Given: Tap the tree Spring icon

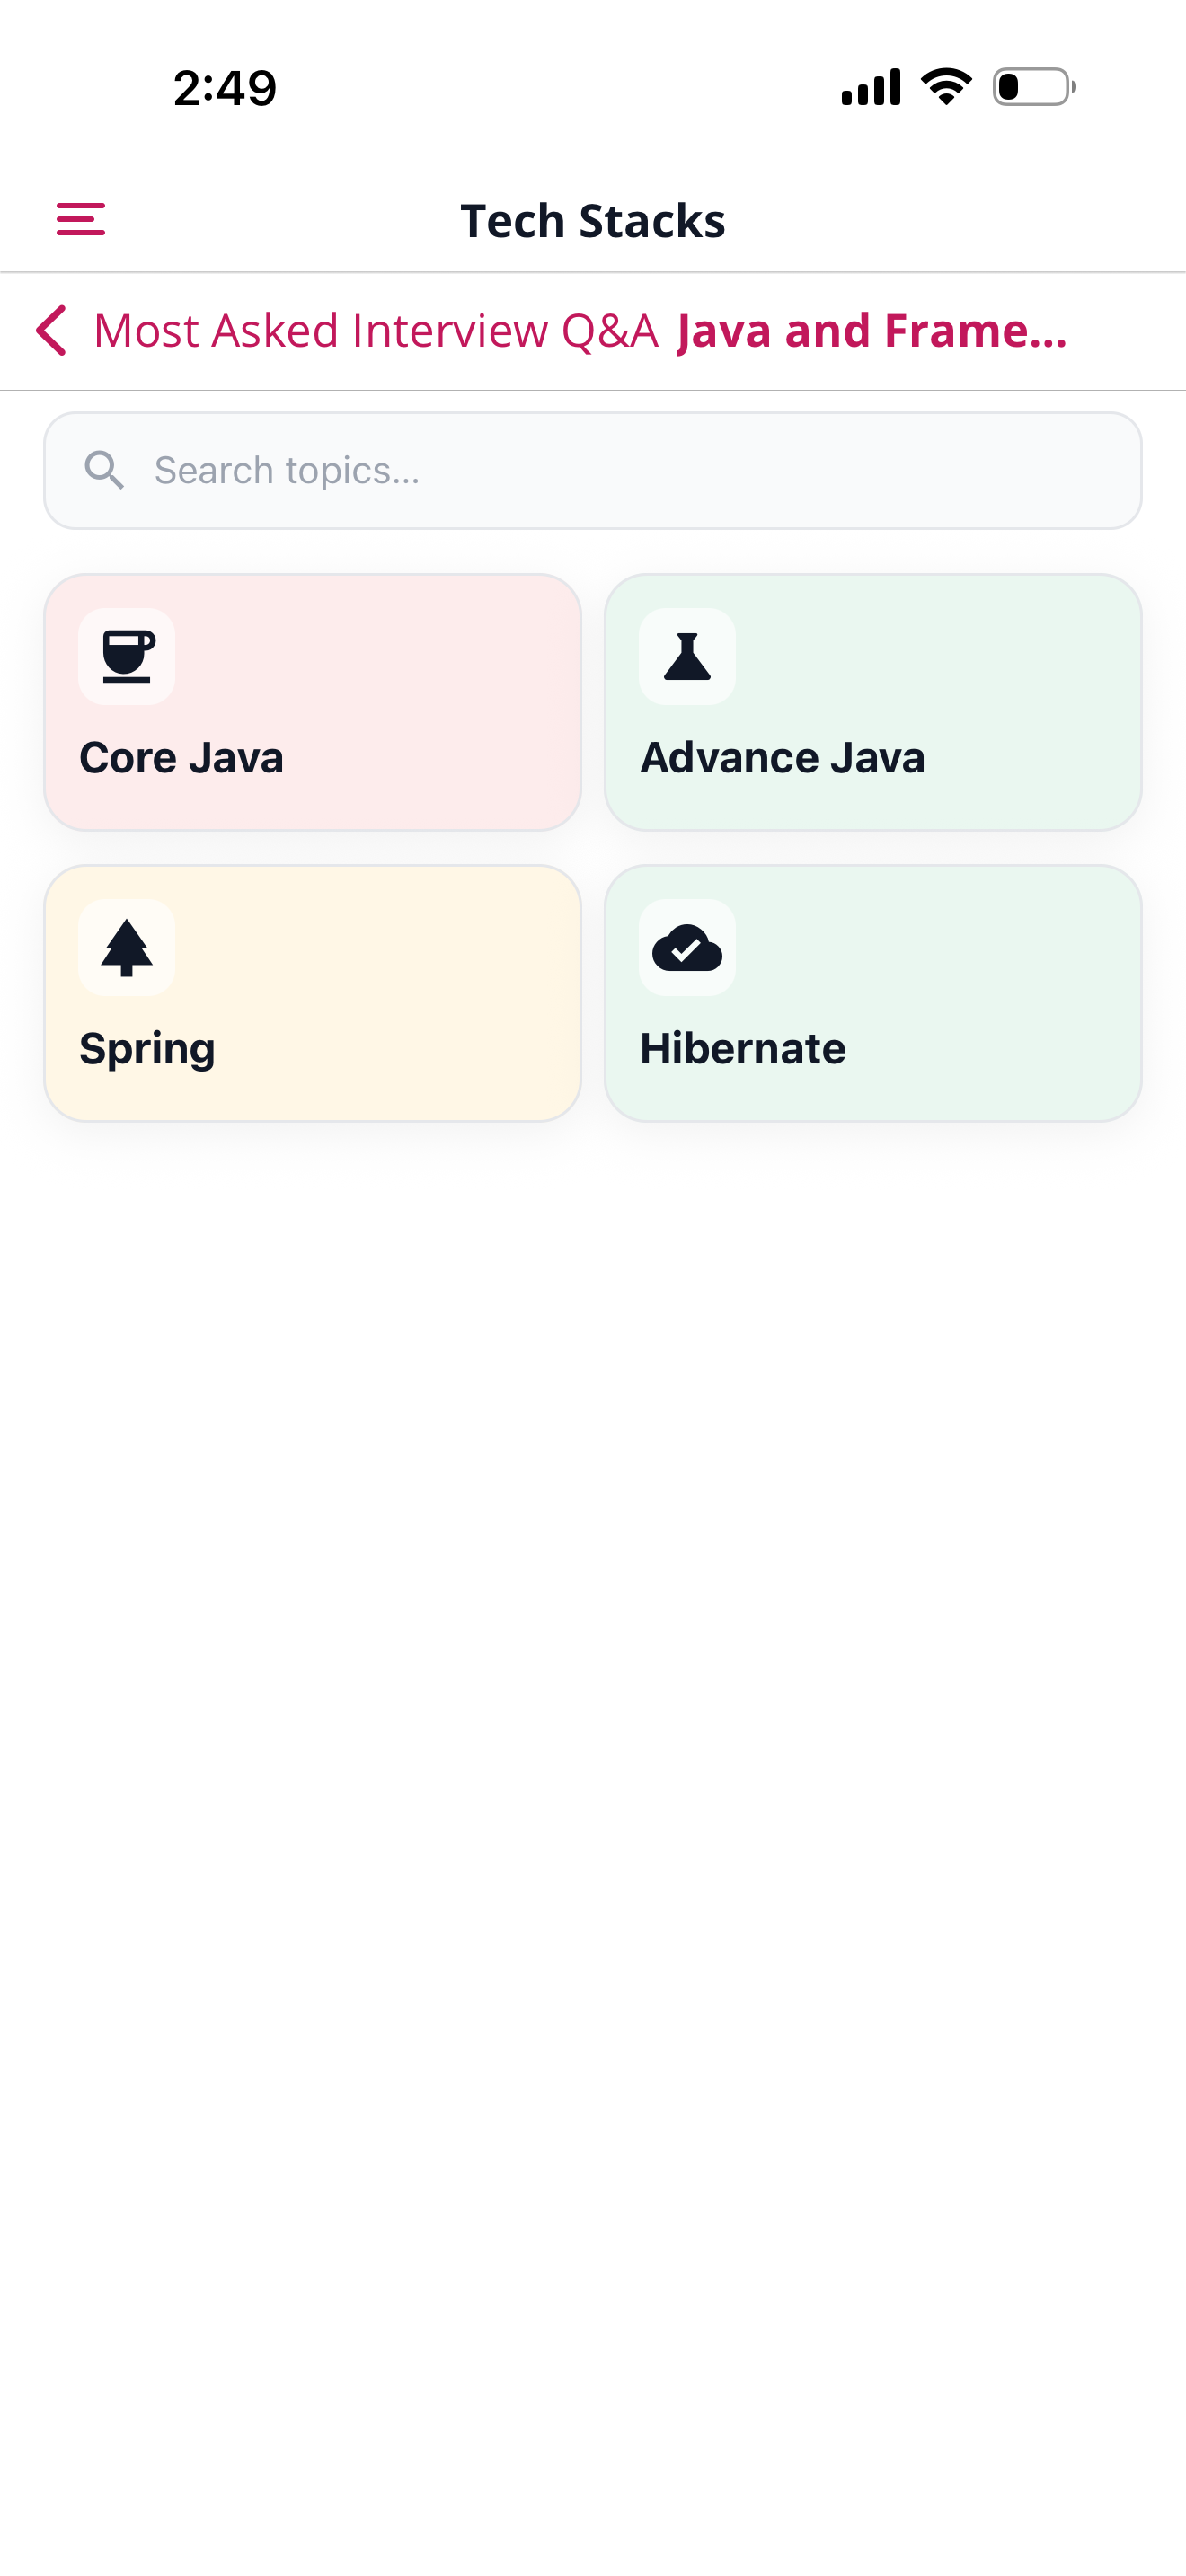Looking at the screenshot, I should pos(127,947).
